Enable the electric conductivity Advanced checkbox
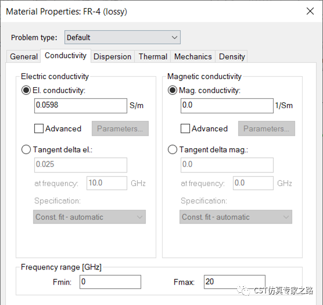Viewport: 323px width, 305px height. [39, 128]
